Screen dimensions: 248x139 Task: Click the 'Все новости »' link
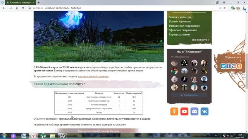(x=201, y=40)
